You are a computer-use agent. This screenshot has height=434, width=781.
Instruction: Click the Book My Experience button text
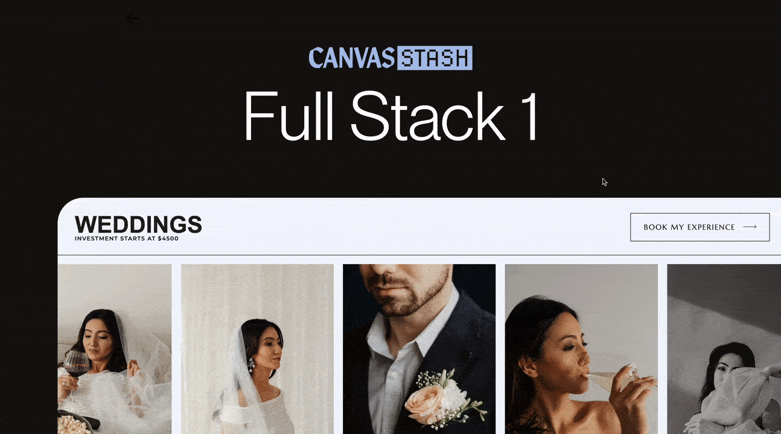coord(689,227)
